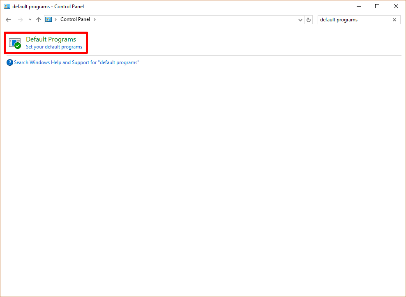Click the Default Programs icon with green checkmark
Viewport: 406px width, 297px height.
pyautogui.click(x=15, y=43)
